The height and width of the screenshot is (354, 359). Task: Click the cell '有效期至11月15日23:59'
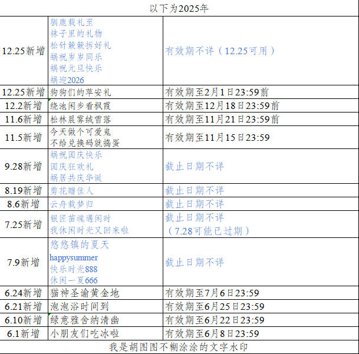coord(218,137)
